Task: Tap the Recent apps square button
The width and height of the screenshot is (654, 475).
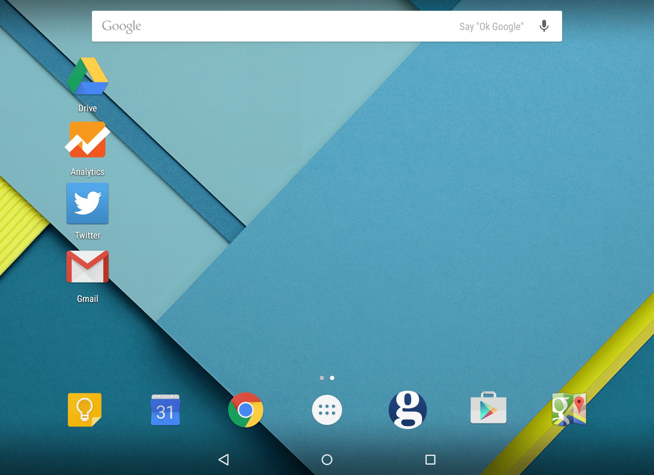Action: (430, 460)
